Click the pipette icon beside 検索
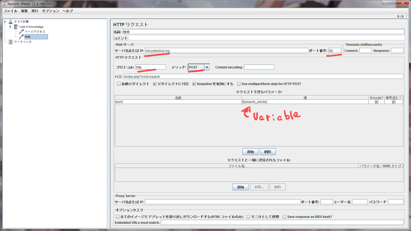The height and width of the screenshot is (231, 411). (x=21, y=37)
